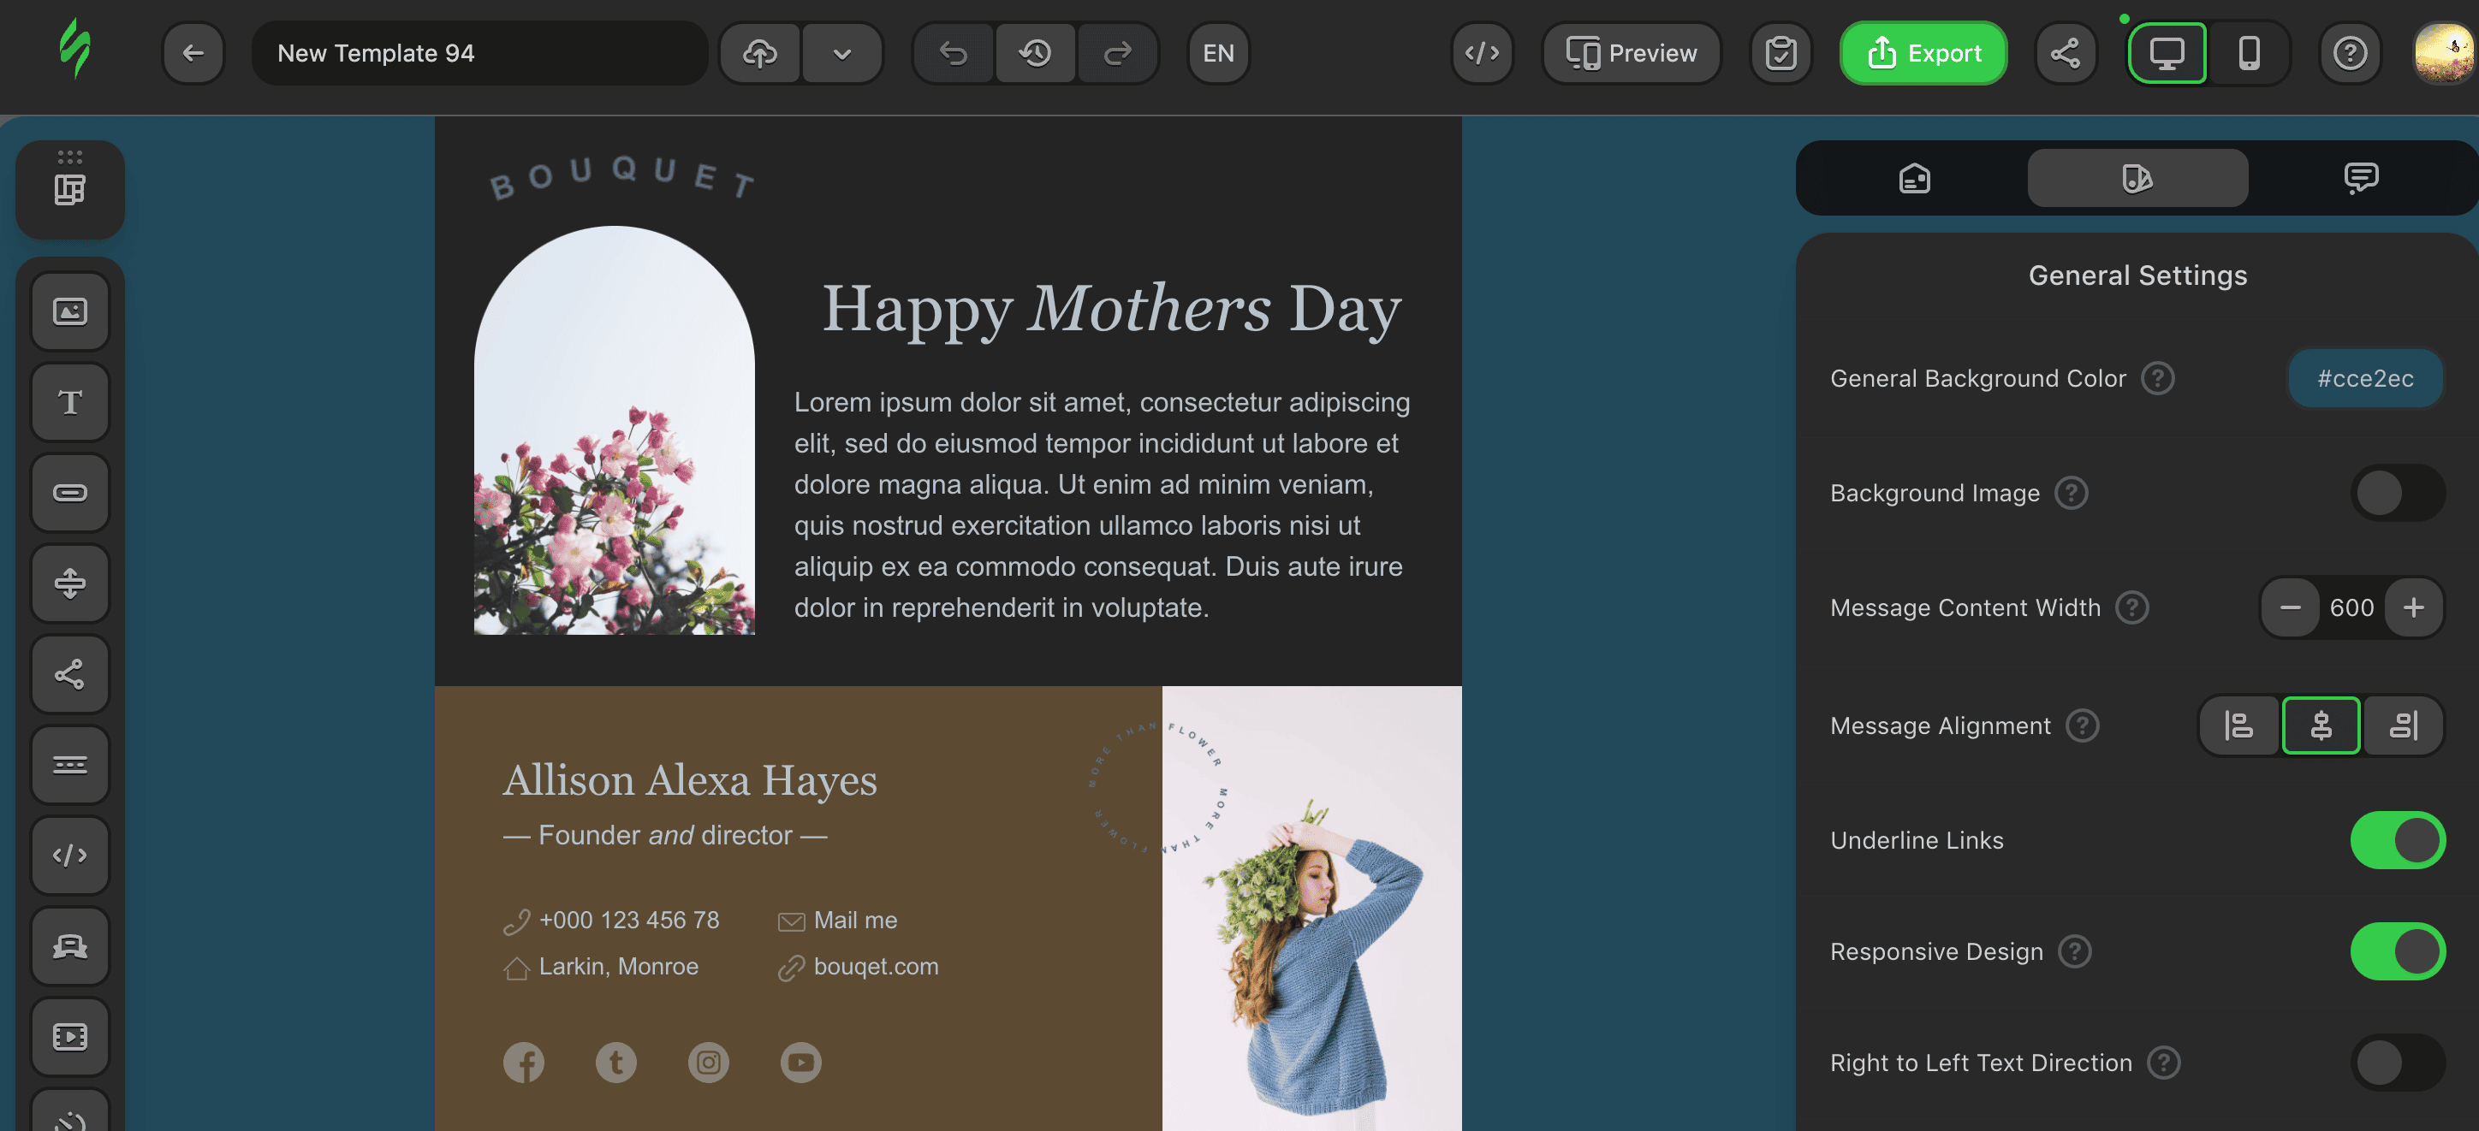Enable the Background Image toggle
This screenshot has height=1131, width=2479.
pyautogui.click(x=2396, y=493)
